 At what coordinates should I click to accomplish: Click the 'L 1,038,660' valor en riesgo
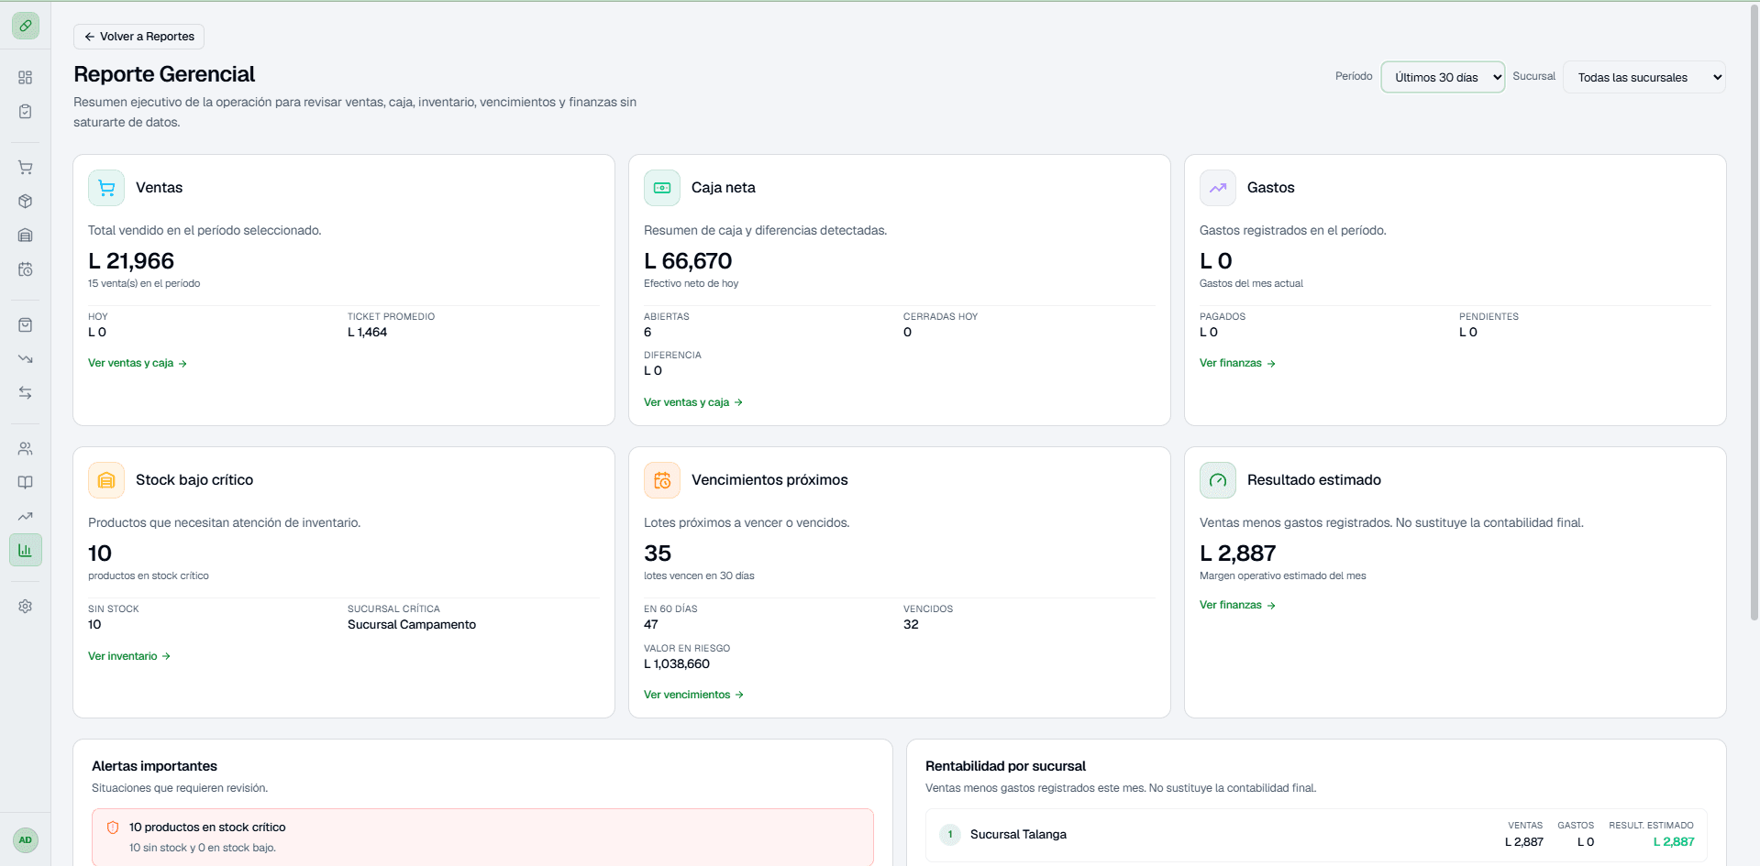click(677, 664)
